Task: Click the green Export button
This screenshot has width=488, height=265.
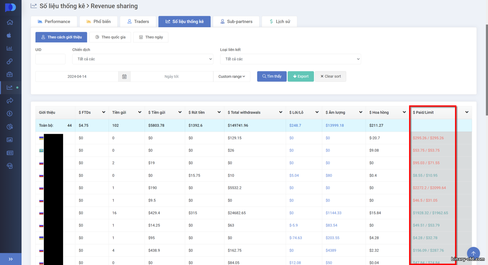Action: pos(301,76)
